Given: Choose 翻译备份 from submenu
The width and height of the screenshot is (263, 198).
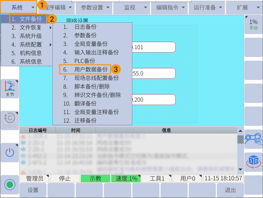Looking at the screenshot, I should [x=92, y=104].
